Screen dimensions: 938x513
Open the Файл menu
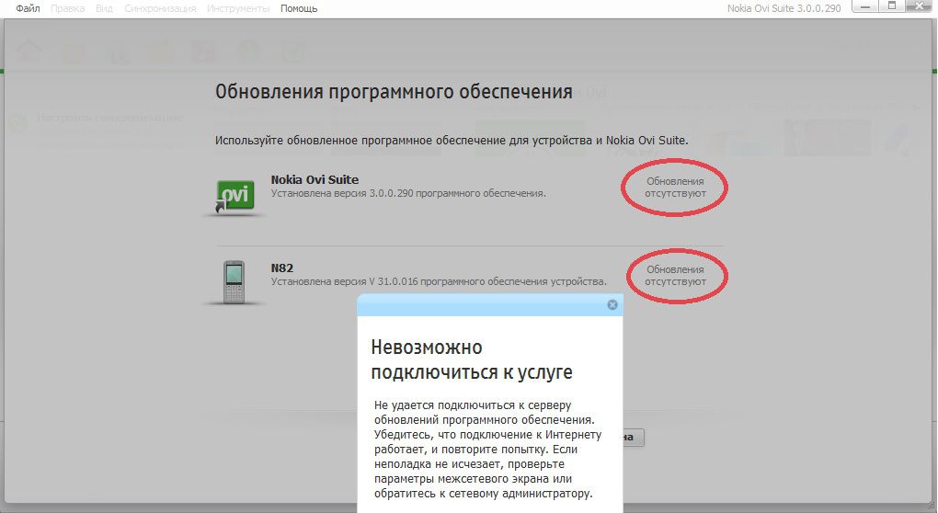click(28, 8)
